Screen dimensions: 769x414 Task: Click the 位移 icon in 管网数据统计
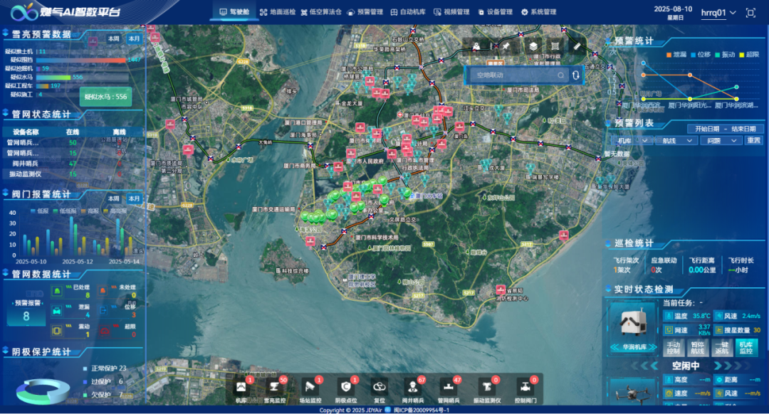click(x=103, y=311)
